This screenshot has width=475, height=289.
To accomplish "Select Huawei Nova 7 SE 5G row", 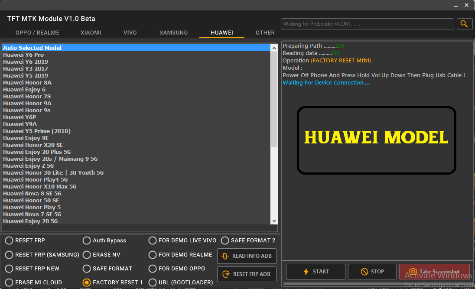I will click(x=136, y=214).
